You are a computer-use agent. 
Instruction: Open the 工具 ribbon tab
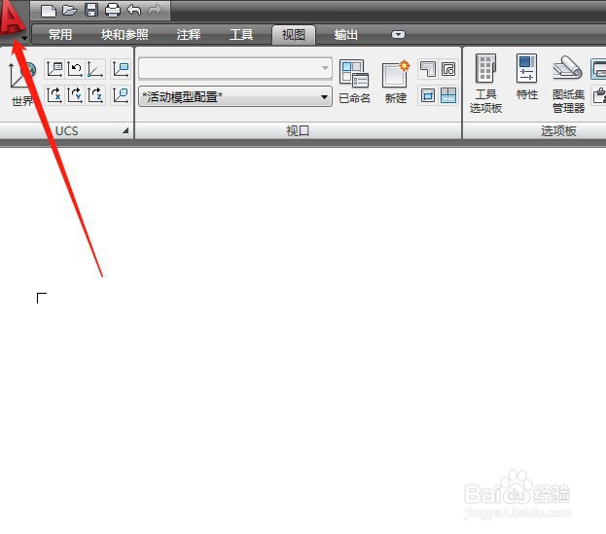[241, 35]
